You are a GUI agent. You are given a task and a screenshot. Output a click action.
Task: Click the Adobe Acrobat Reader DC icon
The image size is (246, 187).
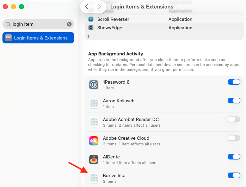[x=93, y=122]
